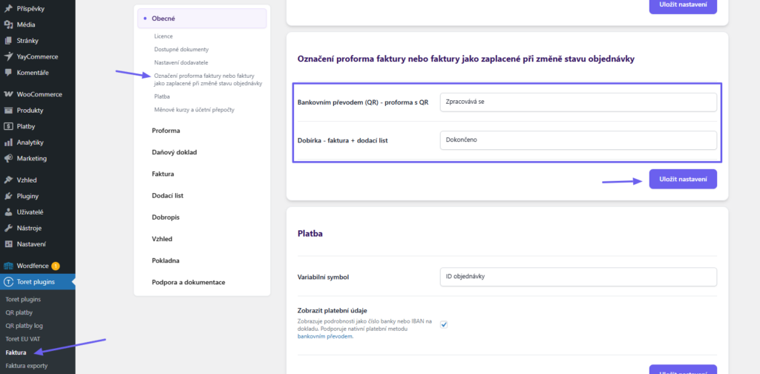This screenshot has width=760, height=374.
Task: Open the Dobírka order status dropdown
Action: [x=578, y=140]
